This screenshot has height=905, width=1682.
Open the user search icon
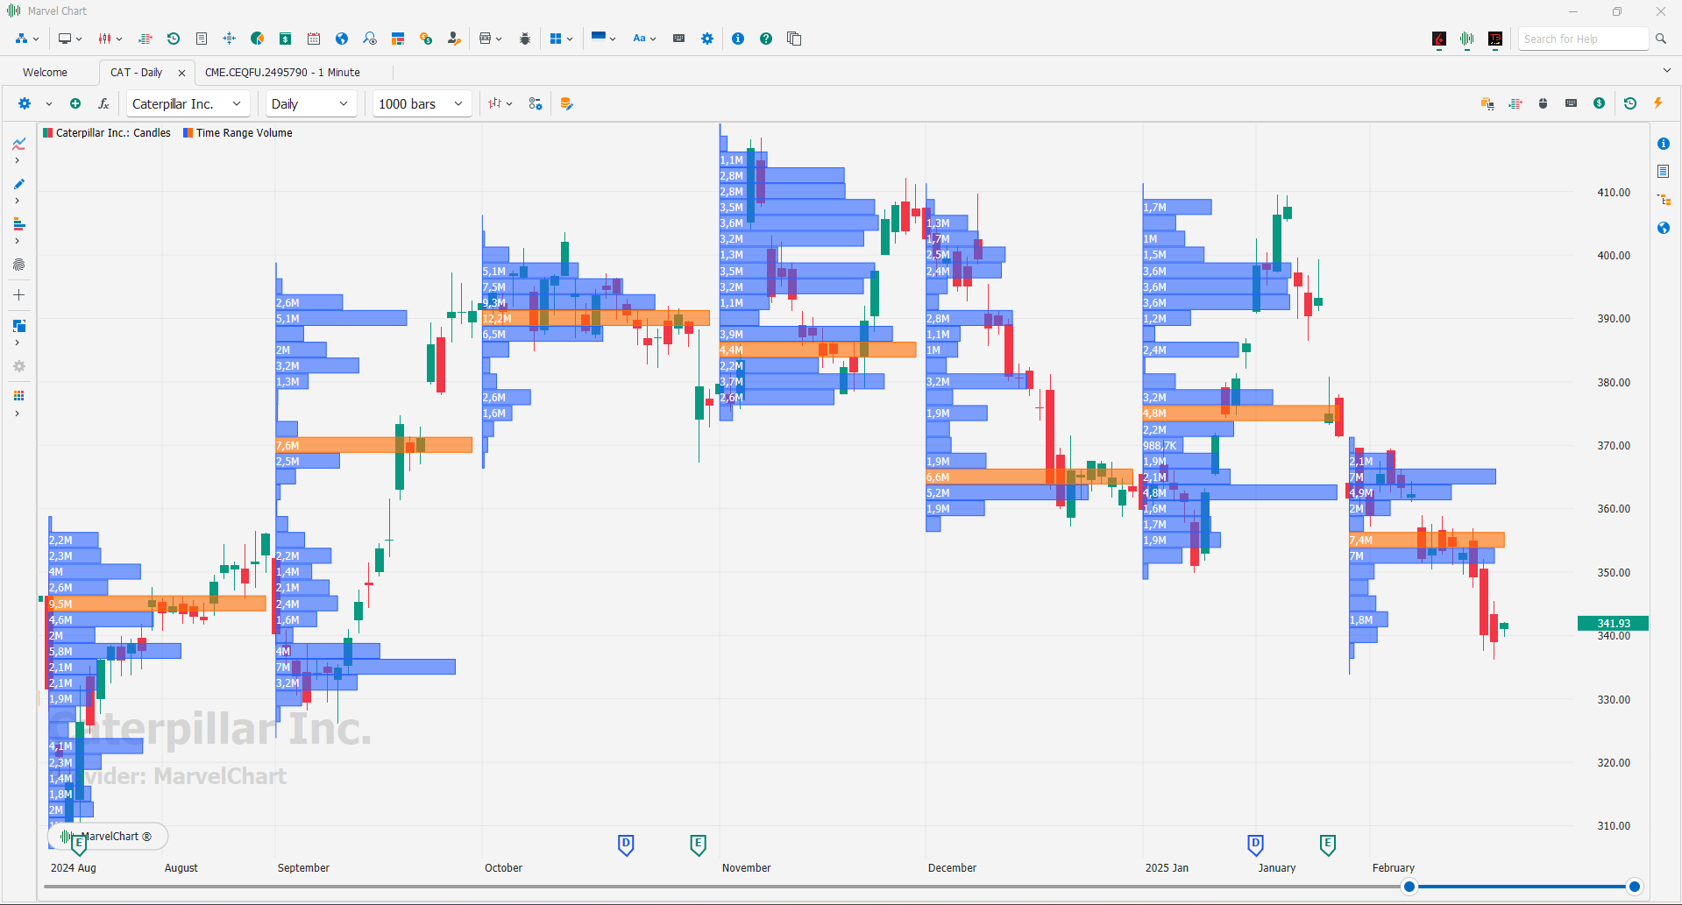(370, 39)
